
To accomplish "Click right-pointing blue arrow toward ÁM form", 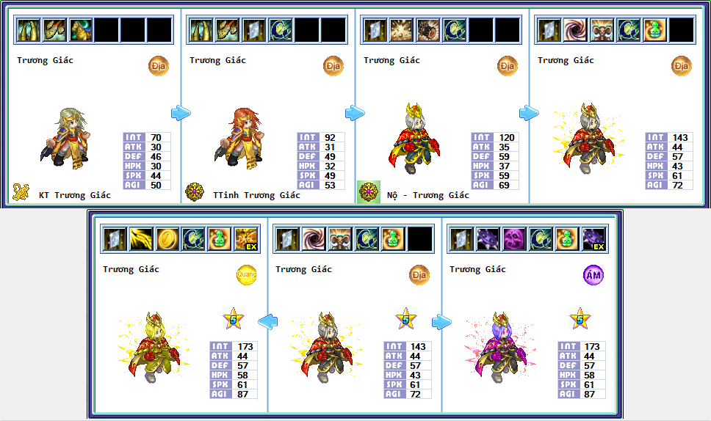I will click(441, 322).
